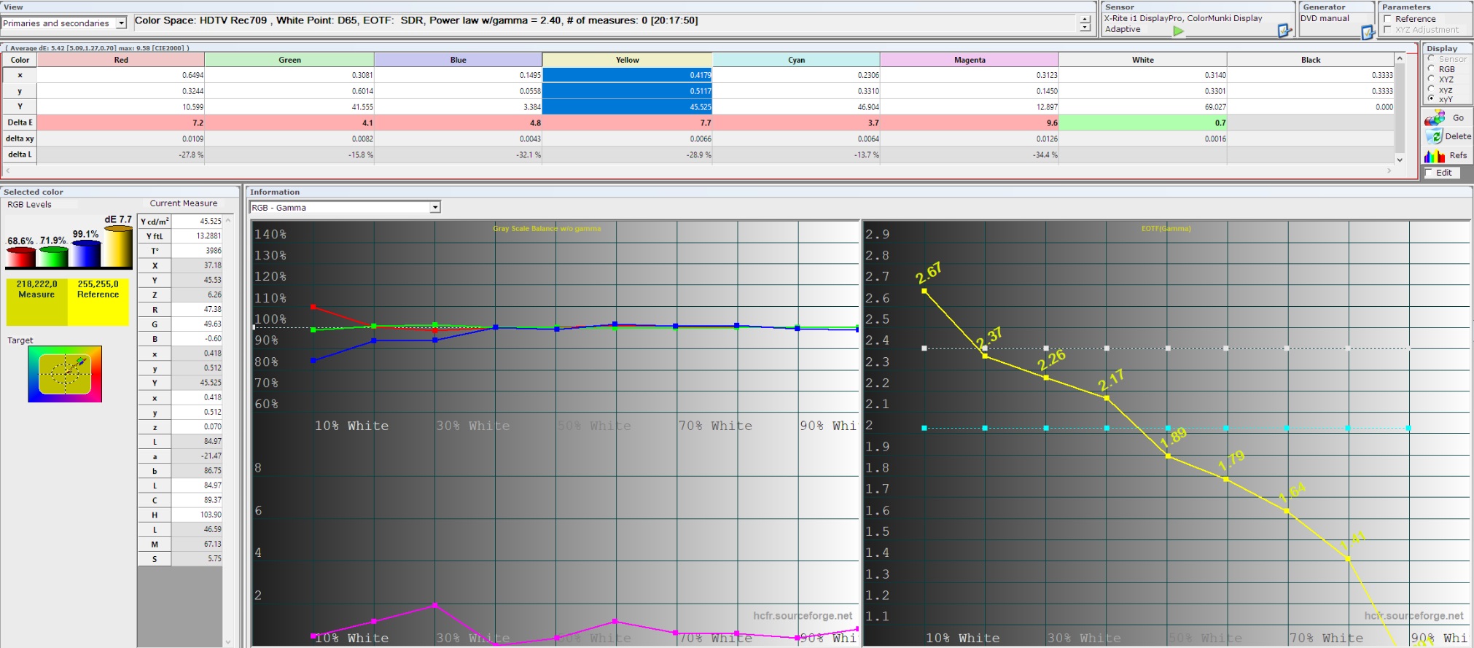This screenshot has width=1474, height=648.
Task: Select the lowercase xyz display radio button
Action: coord(1431,89)
